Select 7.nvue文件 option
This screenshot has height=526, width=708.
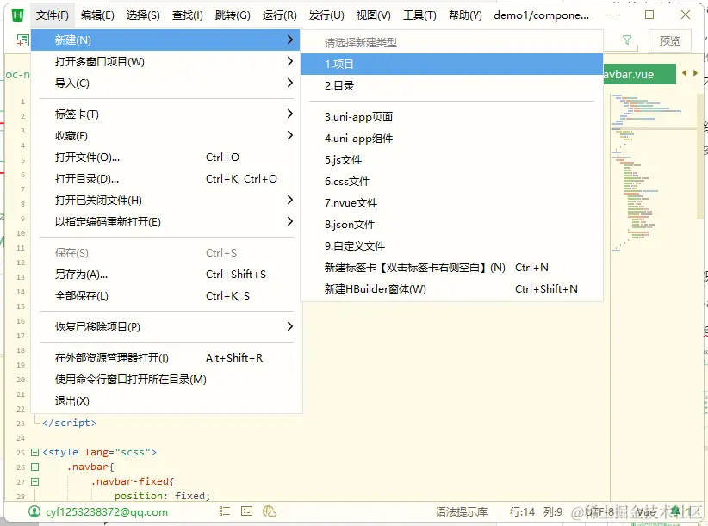click(x=451, y=203)
